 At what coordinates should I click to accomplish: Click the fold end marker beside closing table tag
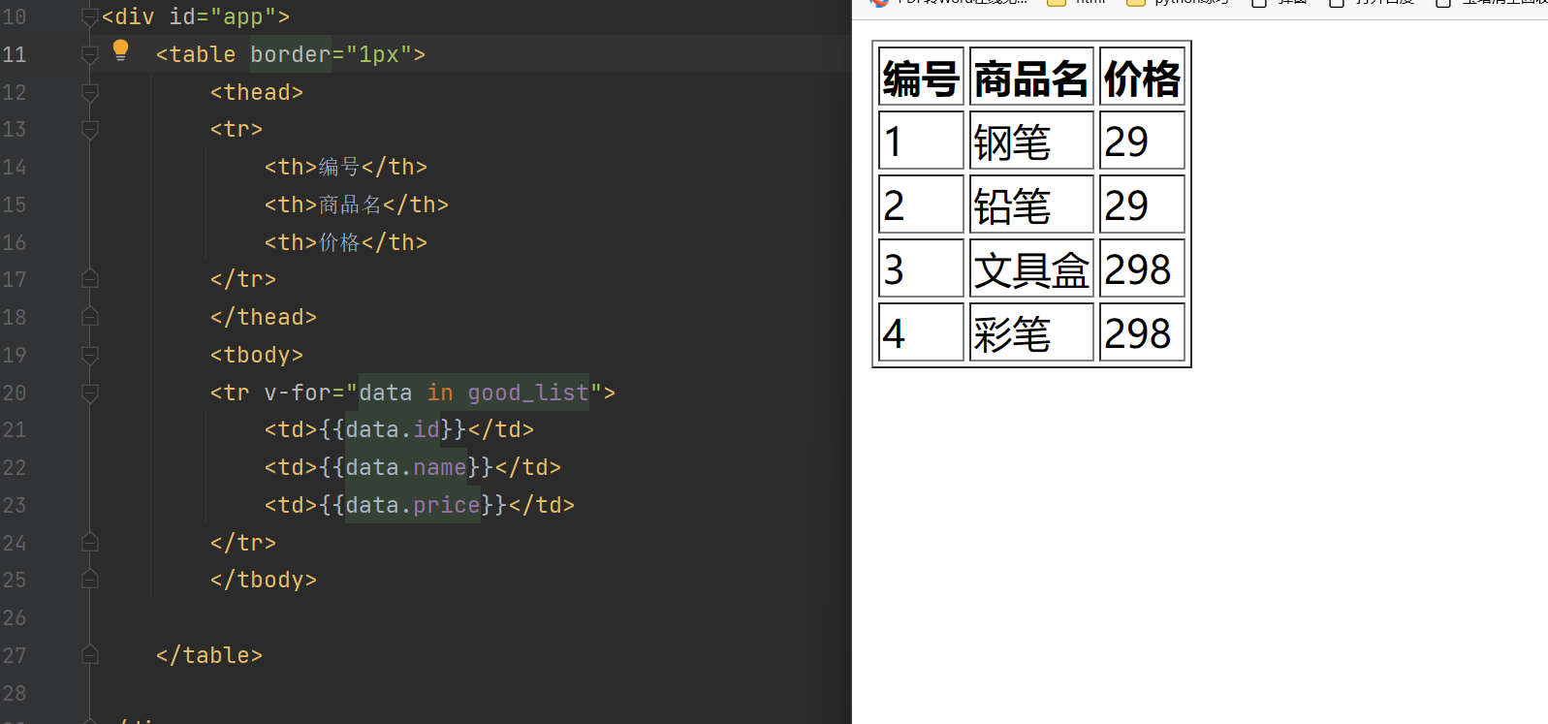point(90,655)
